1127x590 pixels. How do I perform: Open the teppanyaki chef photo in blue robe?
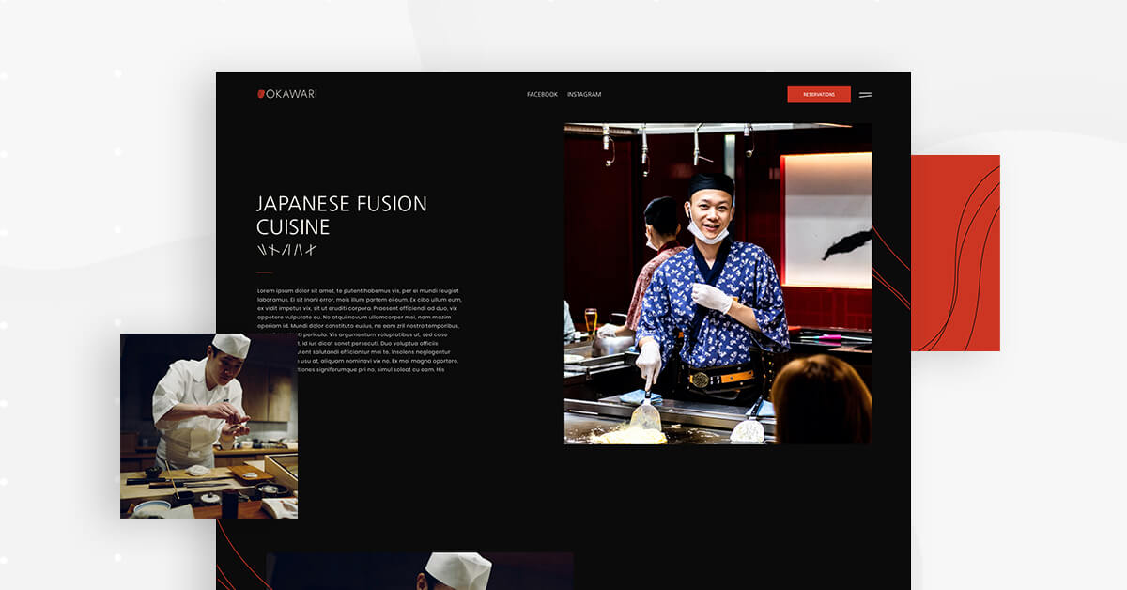click(717, 283)
